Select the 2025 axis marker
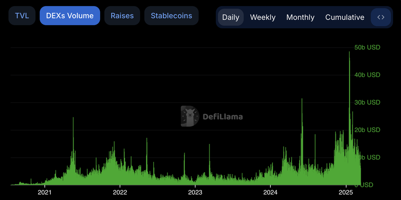 [x=346, y=192]
